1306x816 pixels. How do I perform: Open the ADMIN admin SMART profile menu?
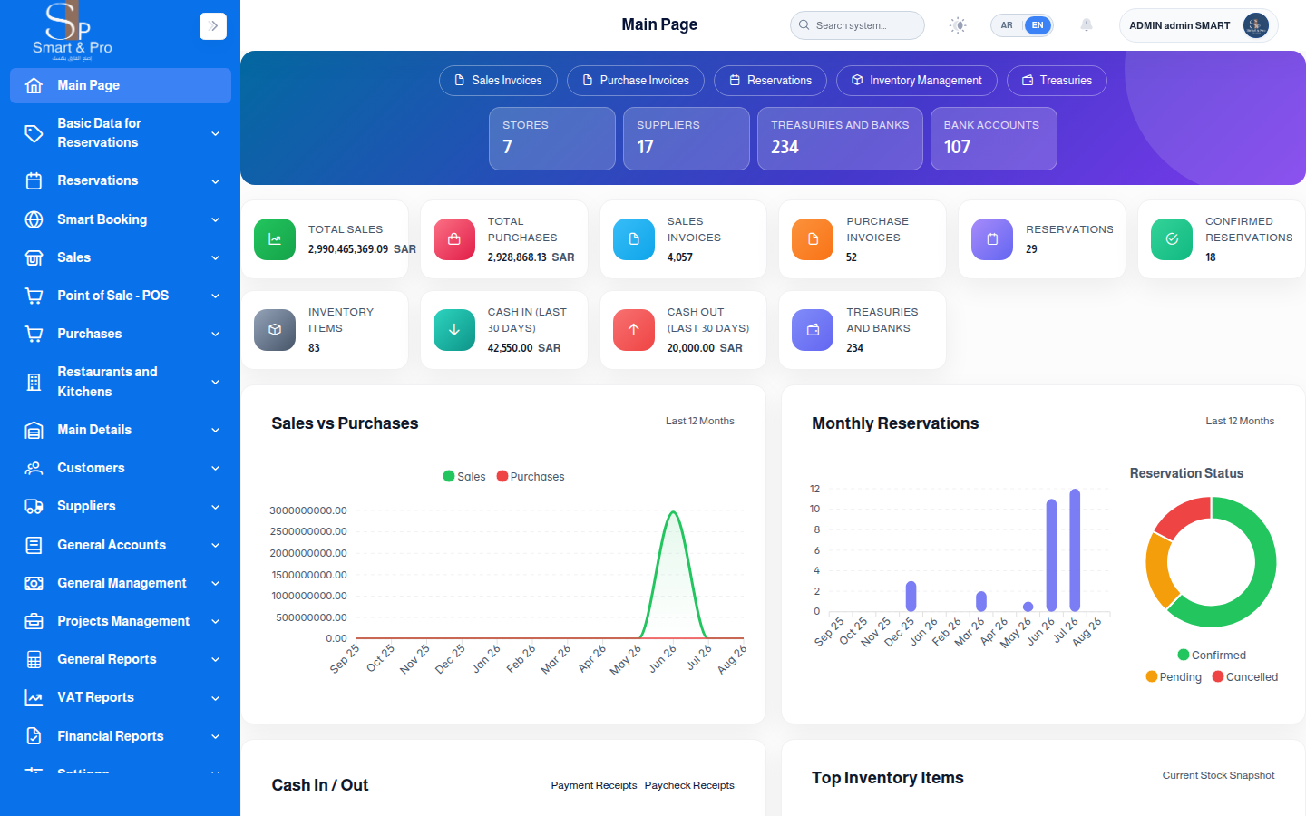click(1199, 25)
